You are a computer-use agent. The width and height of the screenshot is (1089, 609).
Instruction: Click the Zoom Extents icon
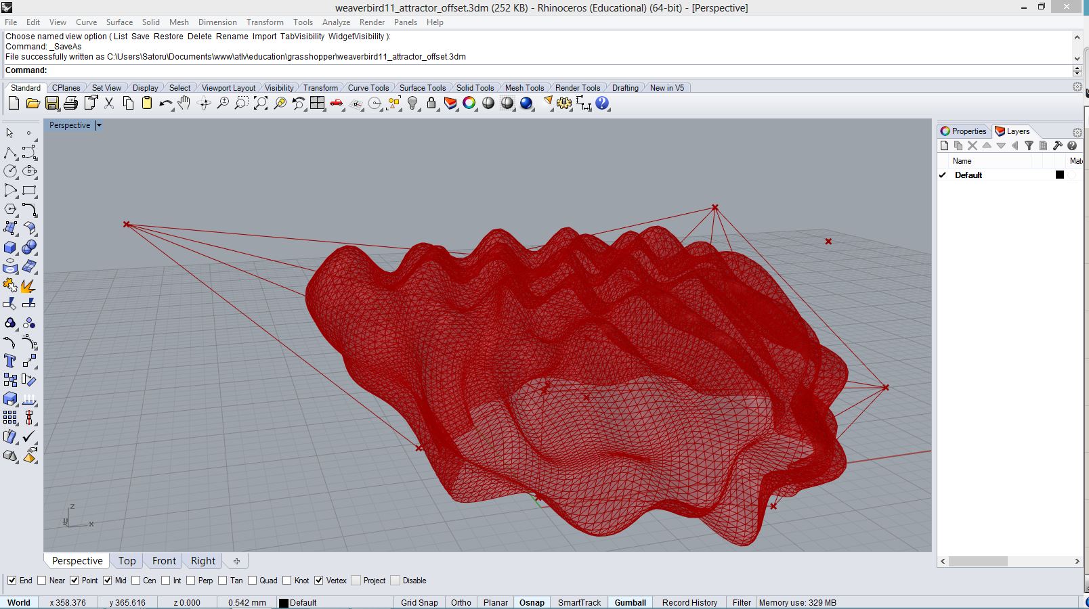point(261,104)
